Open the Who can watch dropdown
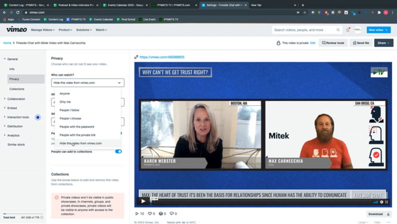Viewport: 397px width, 224px height. [88, 83]
